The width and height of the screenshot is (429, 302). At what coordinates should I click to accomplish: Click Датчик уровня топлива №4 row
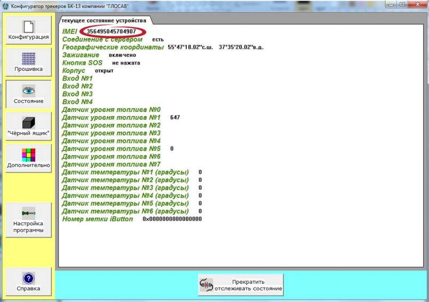111,141
